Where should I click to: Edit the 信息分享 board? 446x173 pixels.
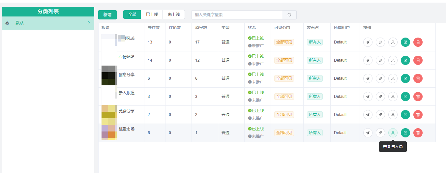tap(405, 78)
